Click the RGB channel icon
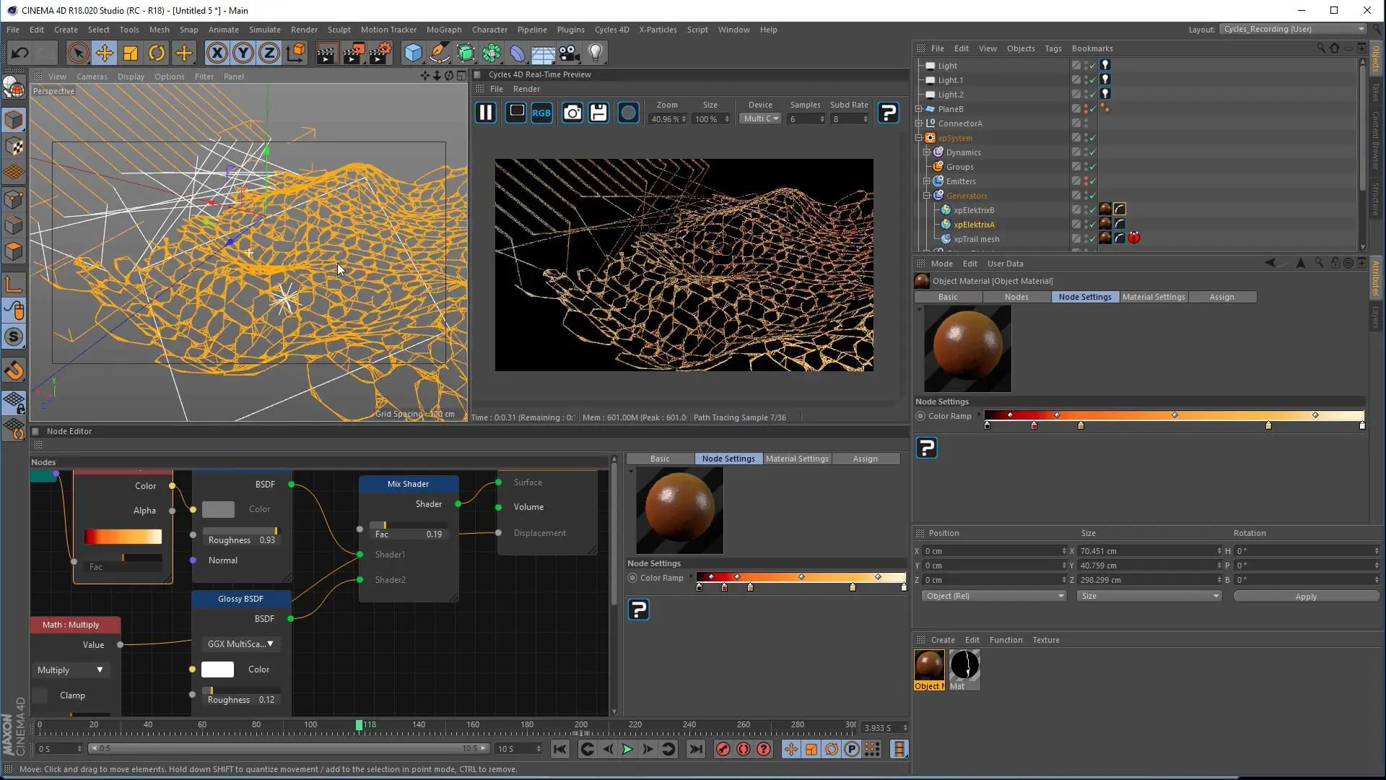 tap(541, 113)
